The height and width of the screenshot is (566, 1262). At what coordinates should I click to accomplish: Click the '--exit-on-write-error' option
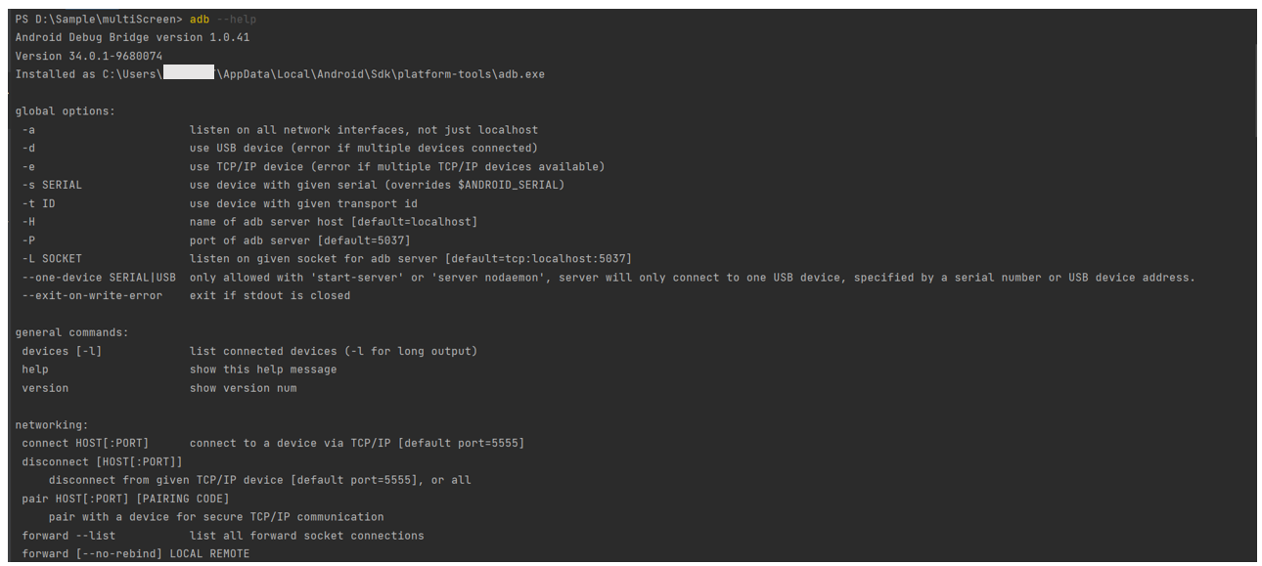(93, 296)
